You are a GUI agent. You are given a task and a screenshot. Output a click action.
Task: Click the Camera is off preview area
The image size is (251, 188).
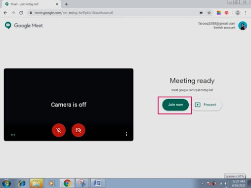[x=69, y=105]
